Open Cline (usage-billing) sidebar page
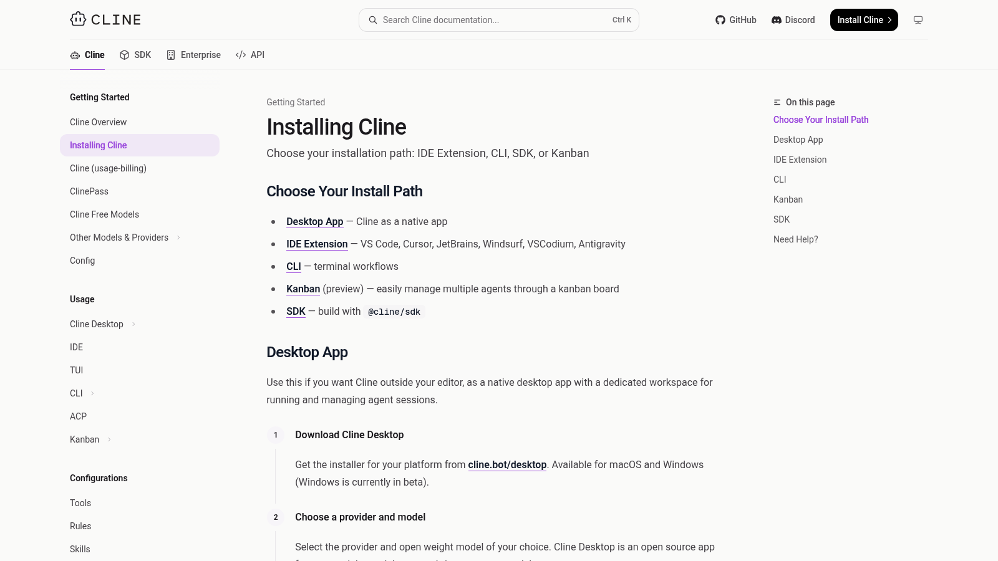Viewport: 998px width, 561px height. point(140,168)
